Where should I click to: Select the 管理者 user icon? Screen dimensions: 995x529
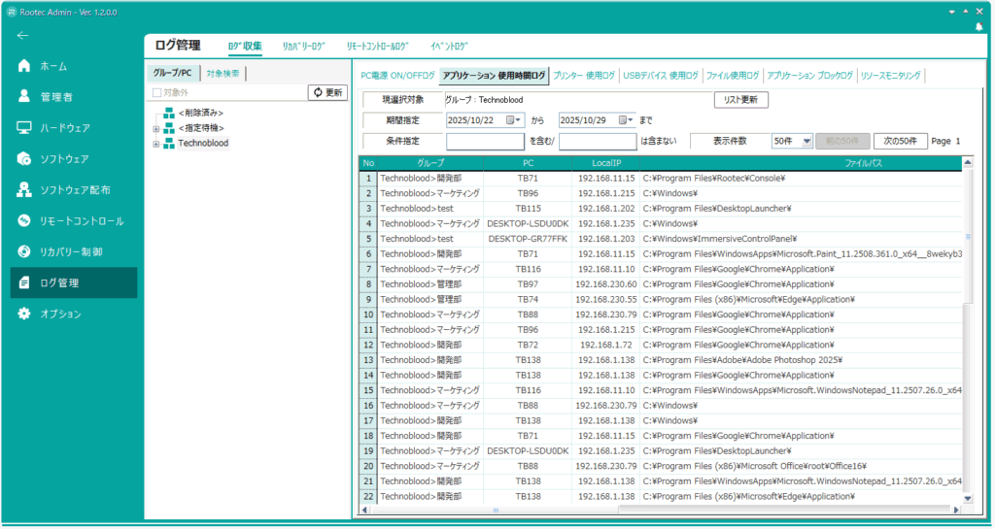pyautogui.click(x=25, y=97)
